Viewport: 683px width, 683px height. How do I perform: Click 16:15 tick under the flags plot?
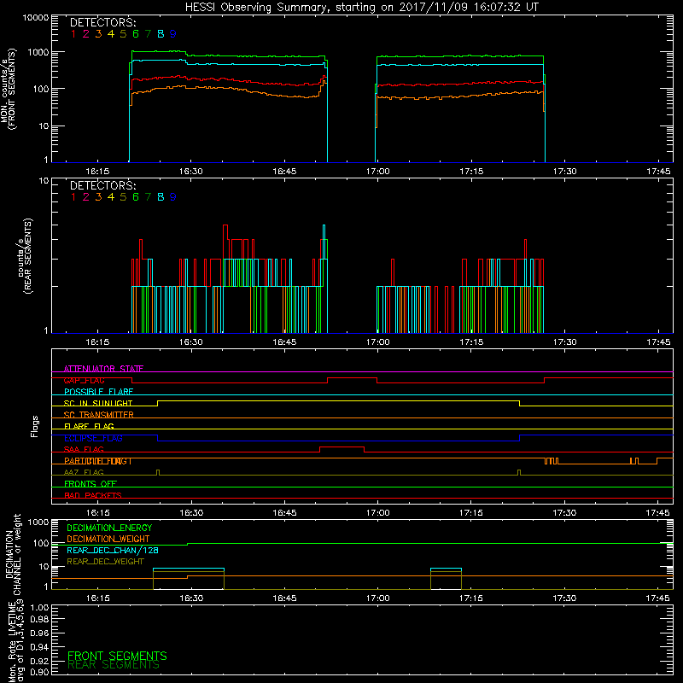[97, 513]
